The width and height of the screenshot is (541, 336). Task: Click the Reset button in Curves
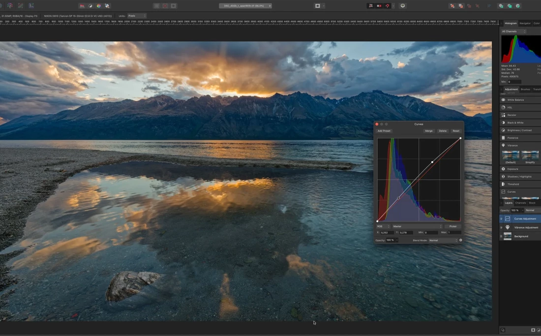click(x=456, y=131)
